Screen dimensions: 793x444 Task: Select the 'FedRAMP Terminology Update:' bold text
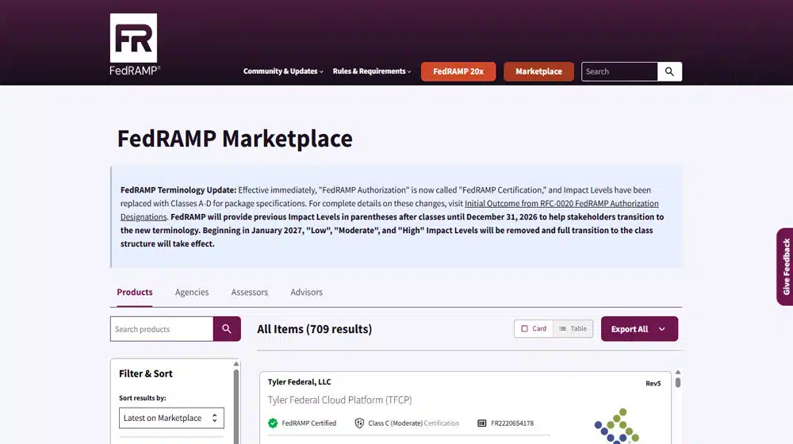pyautogui.click(x=178, y=190)
